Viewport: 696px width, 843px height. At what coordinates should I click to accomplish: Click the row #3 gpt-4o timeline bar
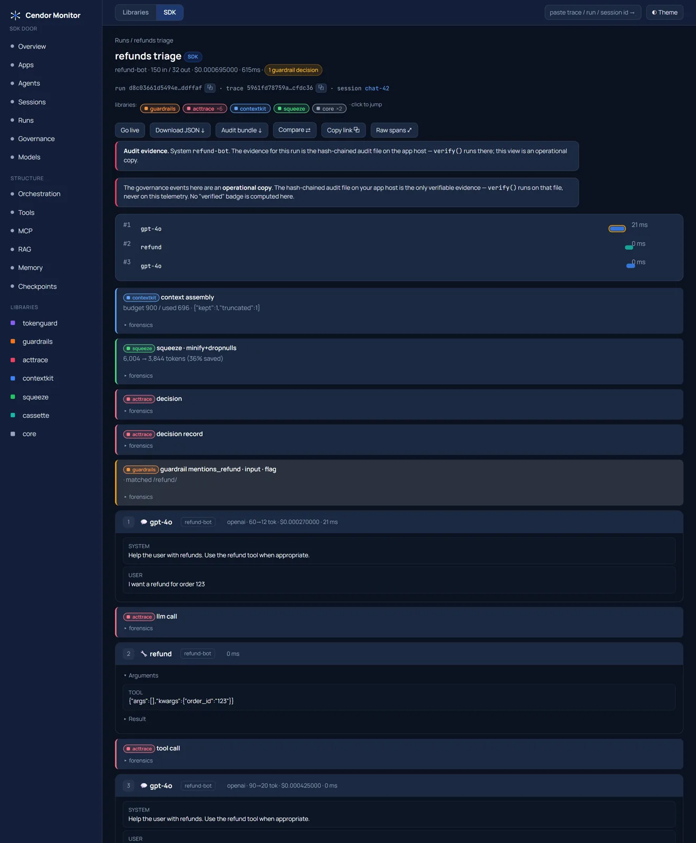631,266
